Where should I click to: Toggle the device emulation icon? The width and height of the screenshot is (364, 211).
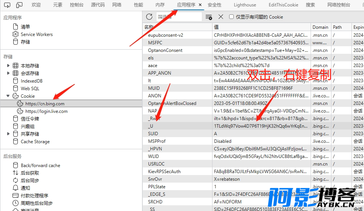click(19, 5)
